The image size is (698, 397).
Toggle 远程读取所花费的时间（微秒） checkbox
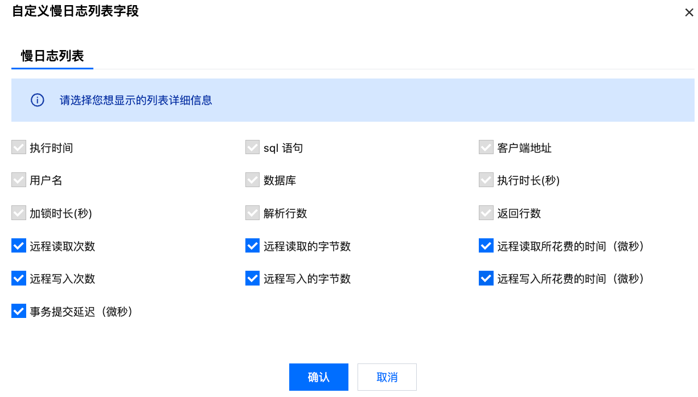pyautogui.click(x=486, y=246)
